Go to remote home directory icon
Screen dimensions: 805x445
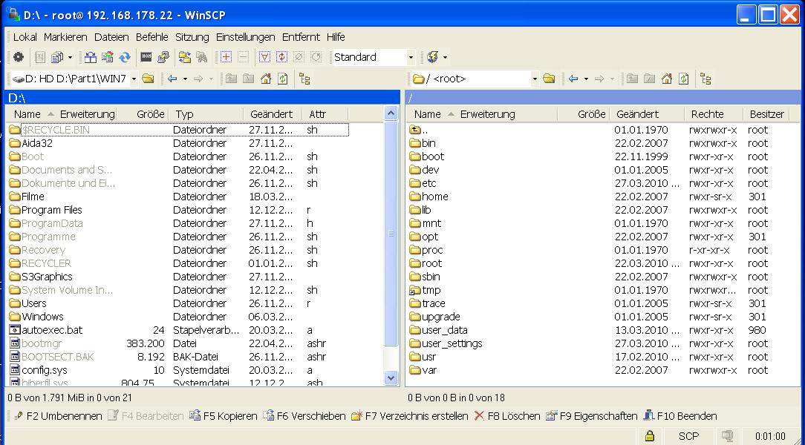point(666,79)
